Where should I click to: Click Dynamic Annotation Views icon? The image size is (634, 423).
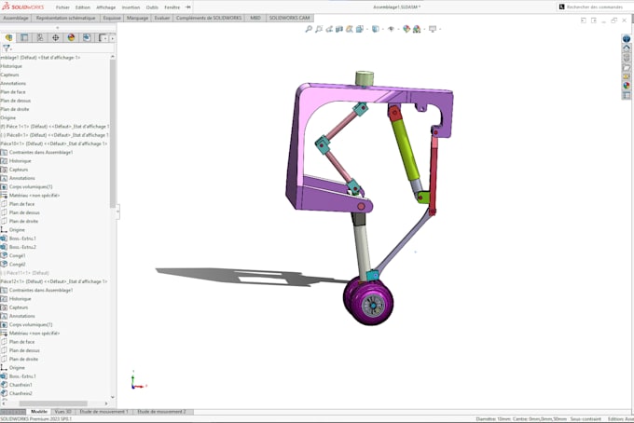pyautogui.click(x=350, y=29)
